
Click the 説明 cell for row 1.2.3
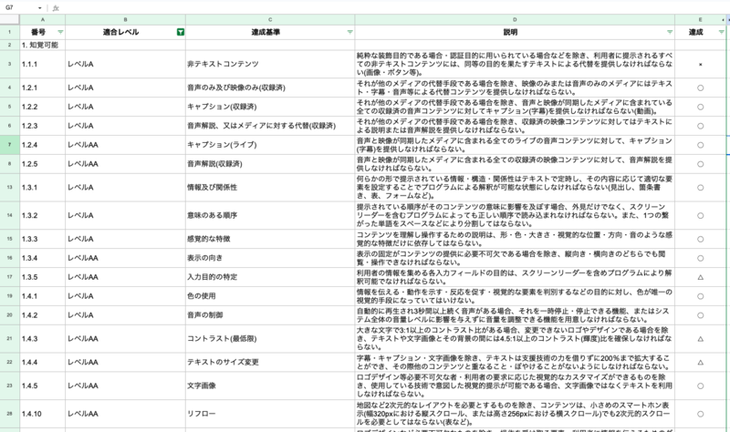pyautogui.click(x=515, y=126)
